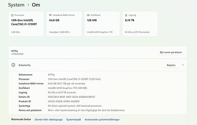The width and height of the screenshot is (197, 125).
Task: Click the Enhetsinfo info circle icon
Action: (13, 65)
